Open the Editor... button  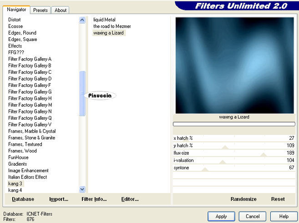(130, 199)
